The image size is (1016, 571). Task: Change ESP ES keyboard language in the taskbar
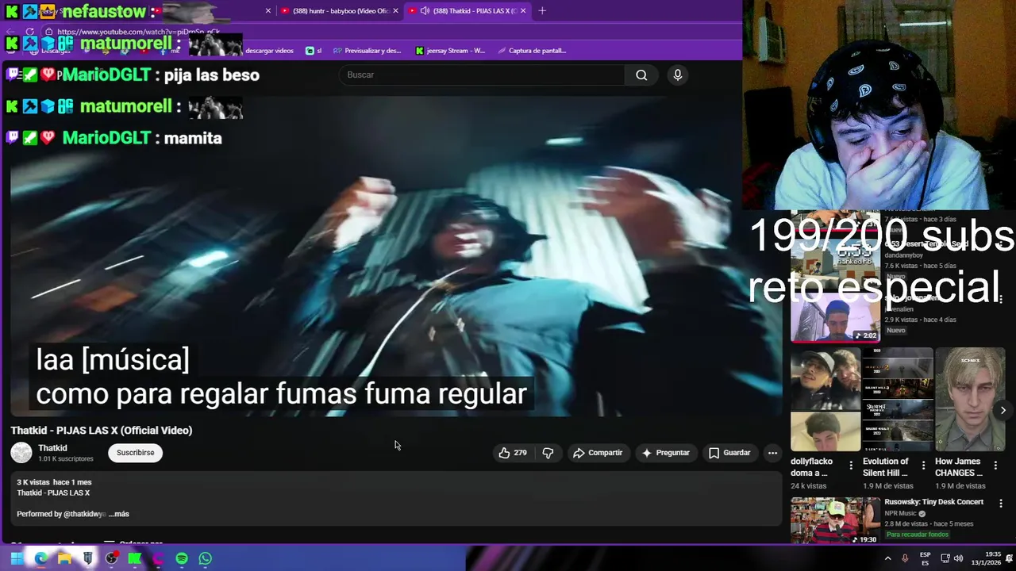tap(925, 558)
